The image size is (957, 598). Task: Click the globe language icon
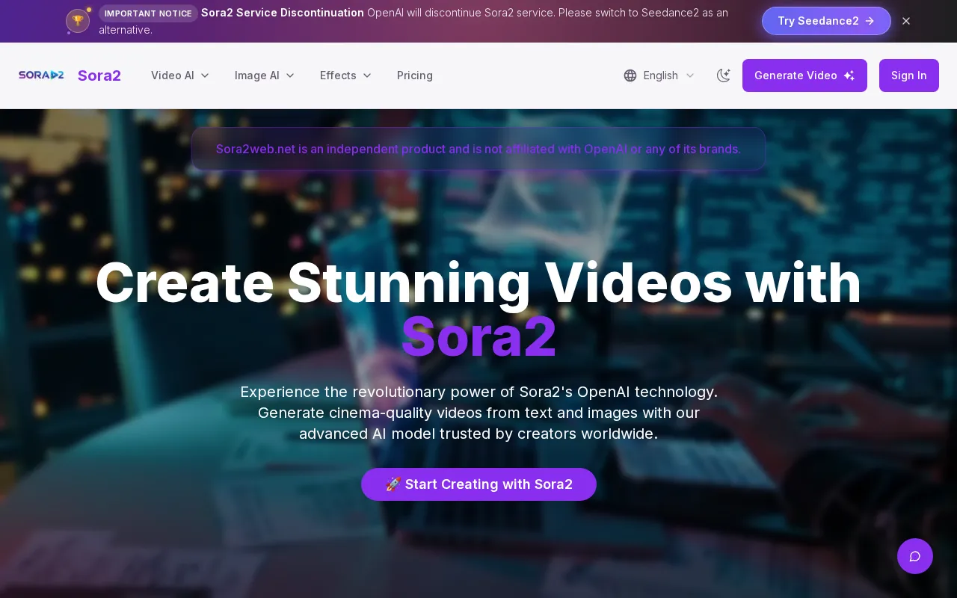point(630,75)
